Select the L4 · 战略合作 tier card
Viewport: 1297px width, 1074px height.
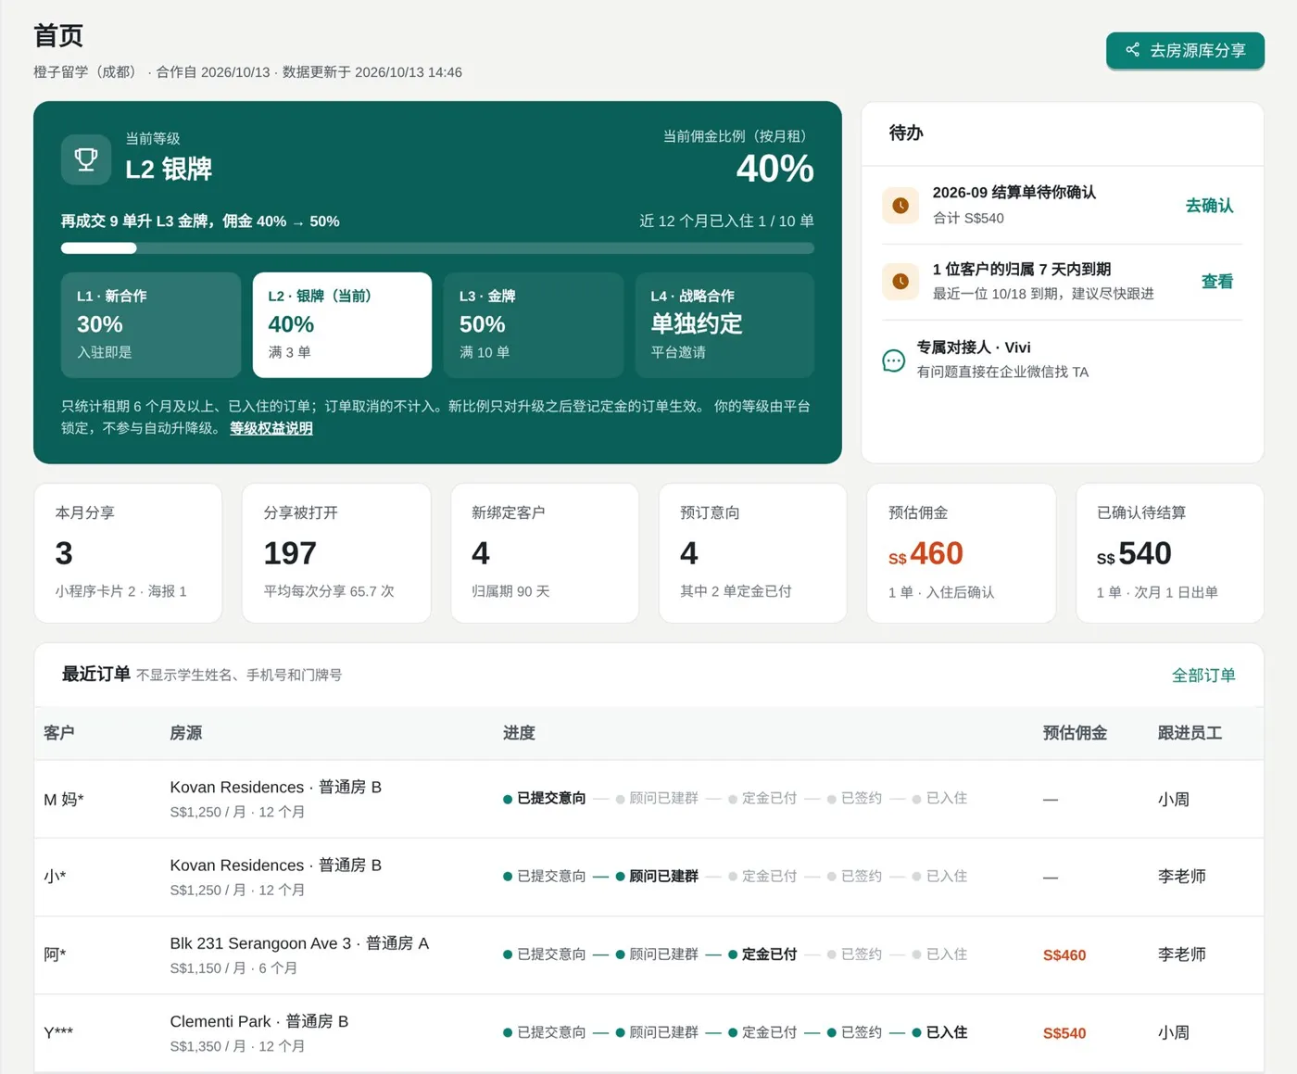click(x=724, y=324)
